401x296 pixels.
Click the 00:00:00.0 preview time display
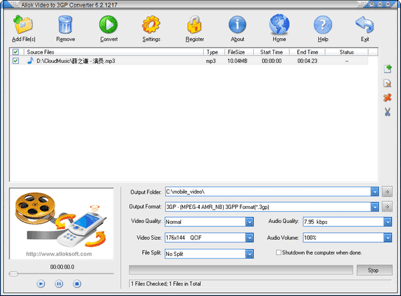(x=62, y=267)
